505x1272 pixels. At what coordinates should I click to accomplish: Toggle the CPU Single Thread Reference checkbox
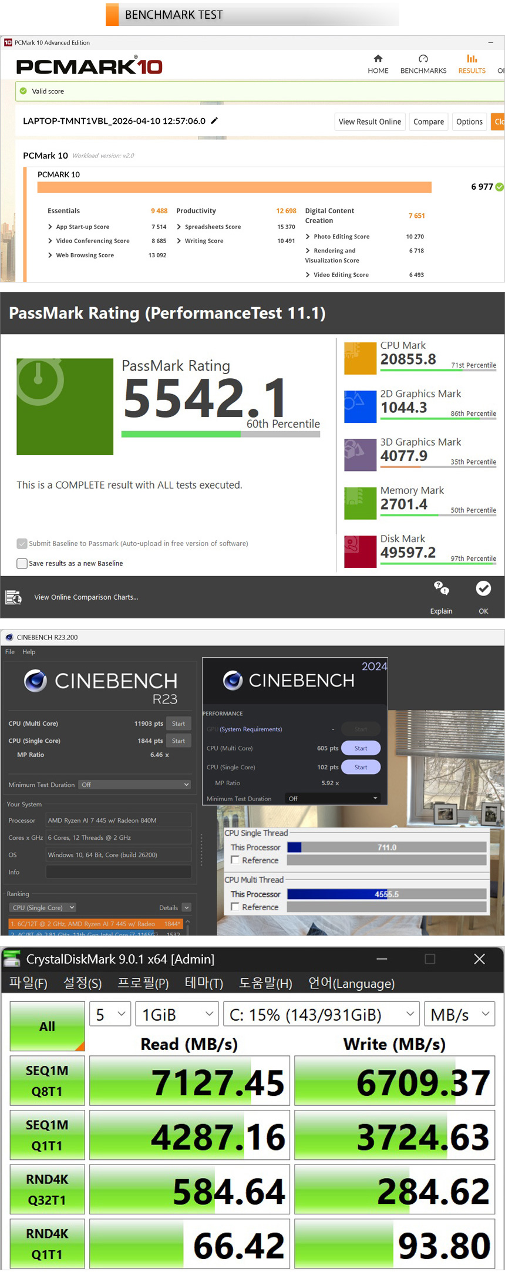(235, 860)
